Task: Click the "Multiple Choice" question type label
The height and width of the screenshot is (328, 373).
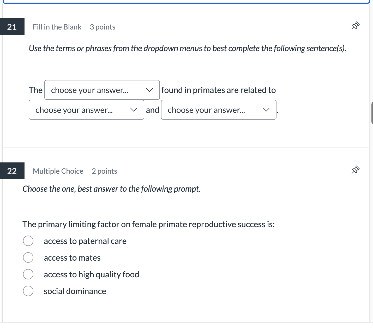Action: (58, 171)
